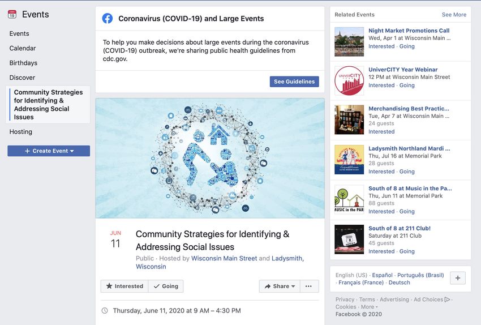Open Calendar in the left sidebar

[x=23, y=48]
